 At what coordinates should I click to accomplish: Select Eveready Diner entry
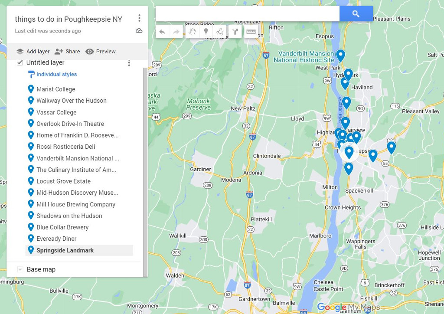coord(56,239)
